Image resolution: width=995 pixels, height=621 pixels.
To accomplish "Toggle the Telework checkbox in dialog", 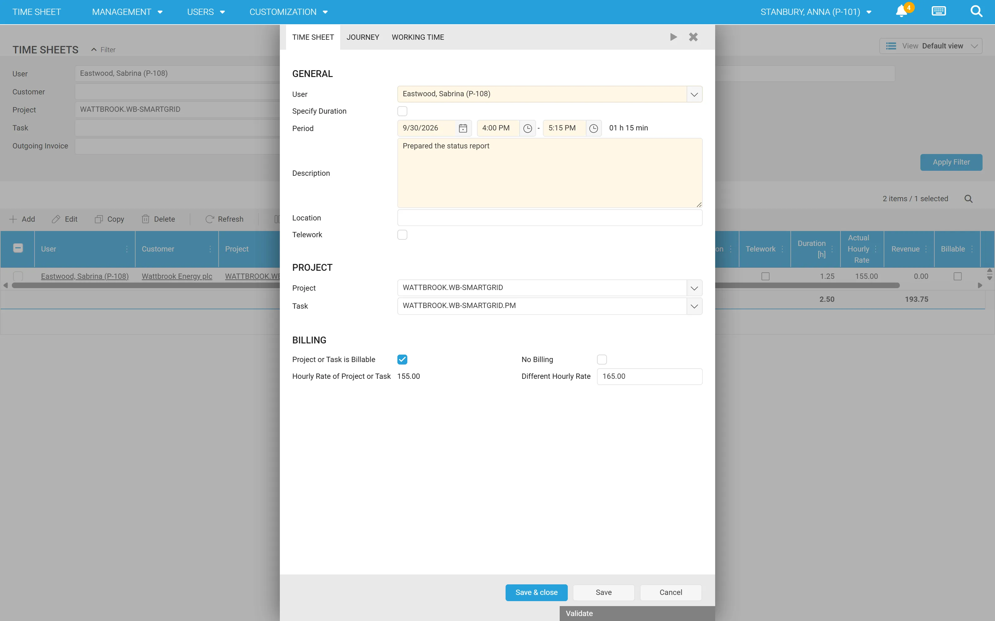I will pyautogui.click(x=402, y=235).
